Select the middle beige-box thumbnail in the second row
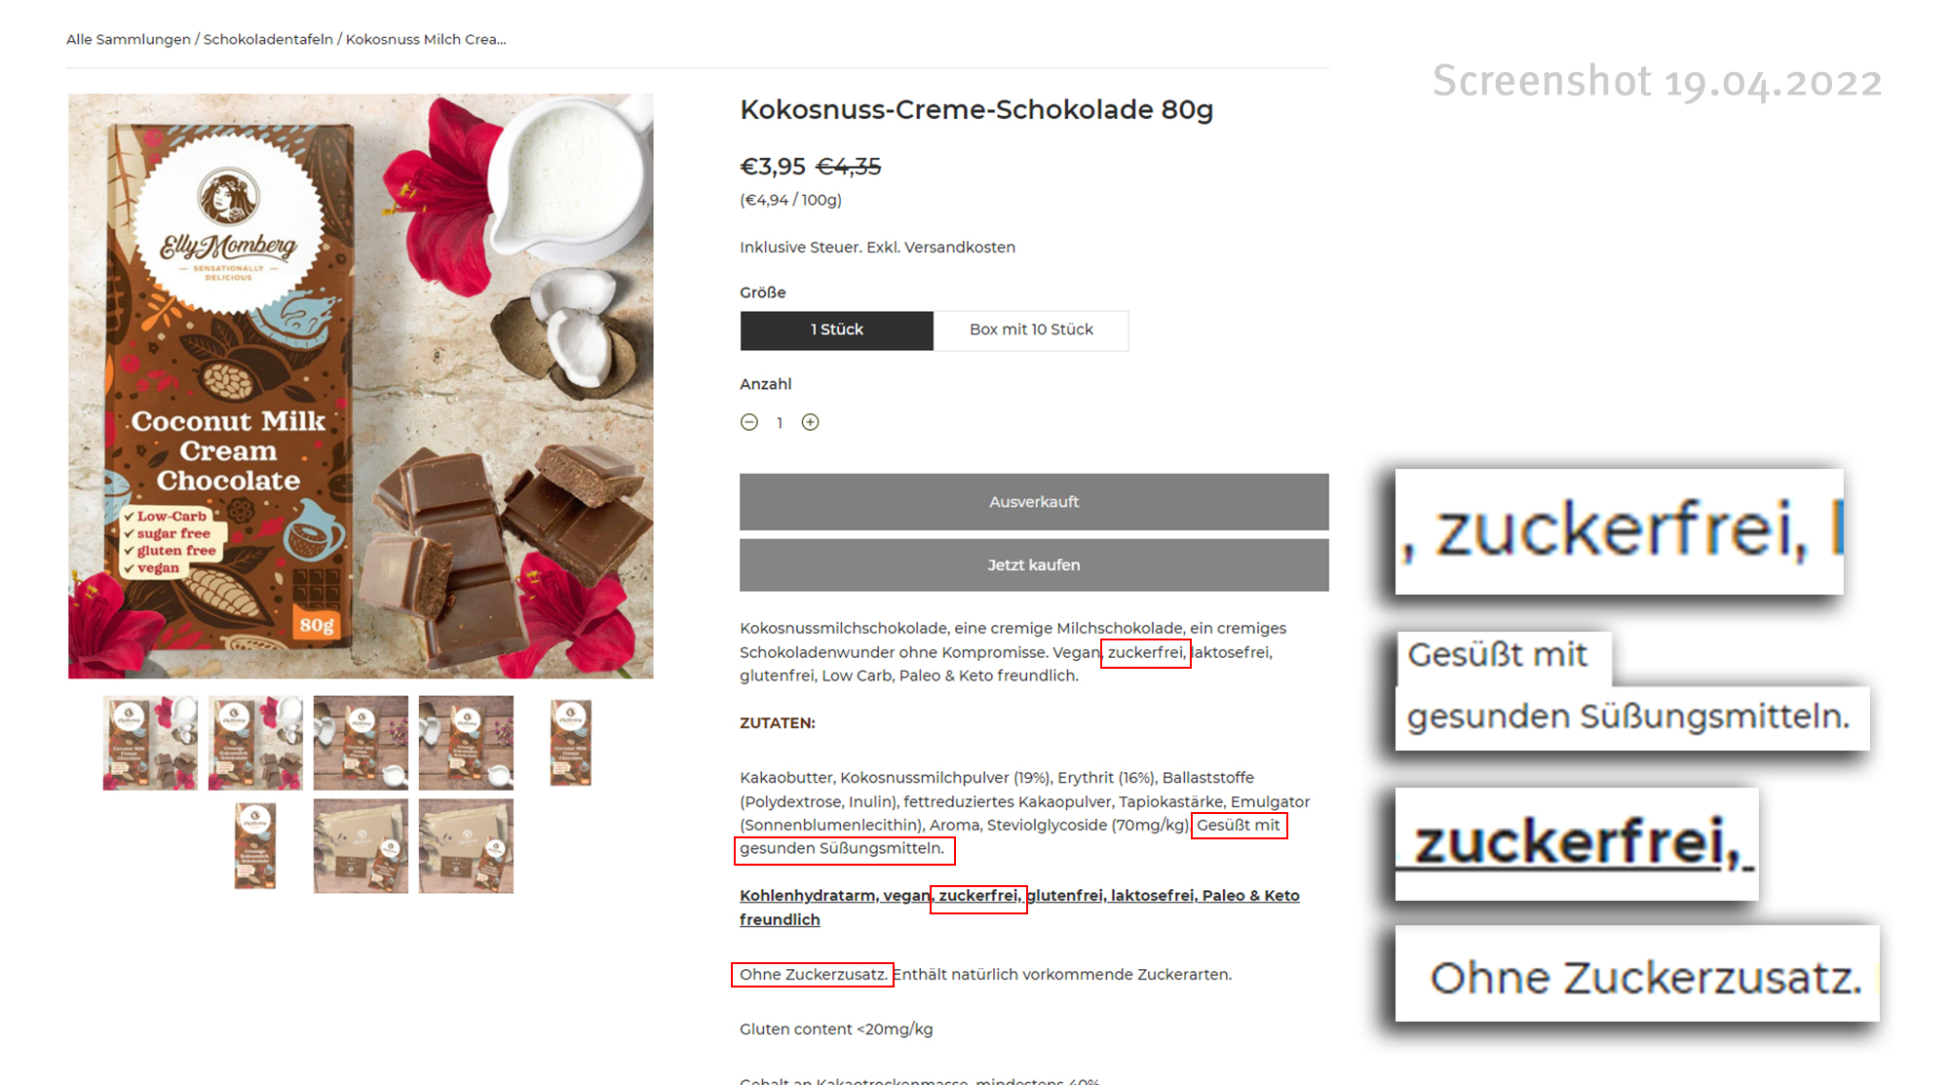Viewport: 1949px width, 1085px height. (361, 846)
